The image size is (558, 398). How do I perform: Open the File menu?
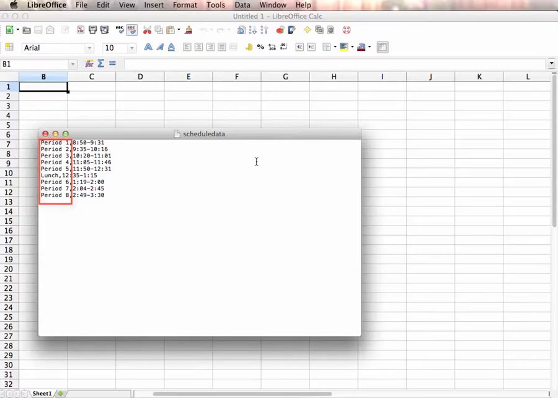[81, 5]
